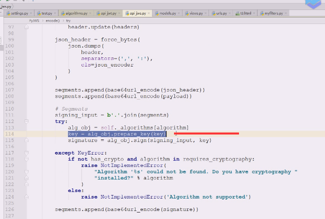Toggle the fold marker on line 124

pyautogui.click(x=26, y=197)
